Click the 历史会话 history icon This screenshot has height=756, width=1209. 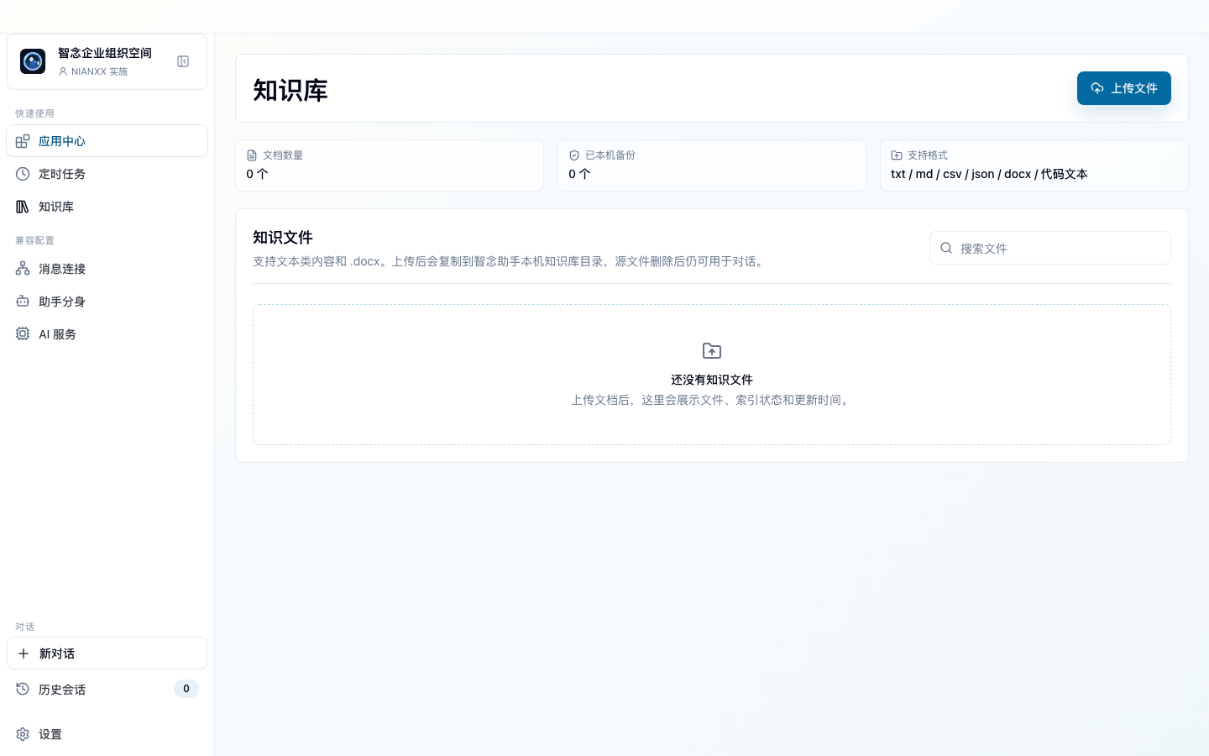tap(23, 689)
